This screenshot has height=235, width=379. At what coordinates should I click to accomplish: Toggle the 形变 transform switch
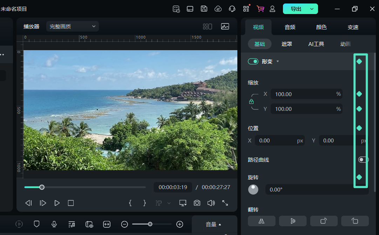253,61
